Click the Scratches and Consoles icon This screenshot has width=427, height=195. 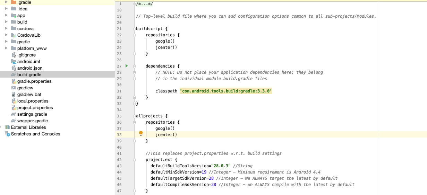point(7,134)
